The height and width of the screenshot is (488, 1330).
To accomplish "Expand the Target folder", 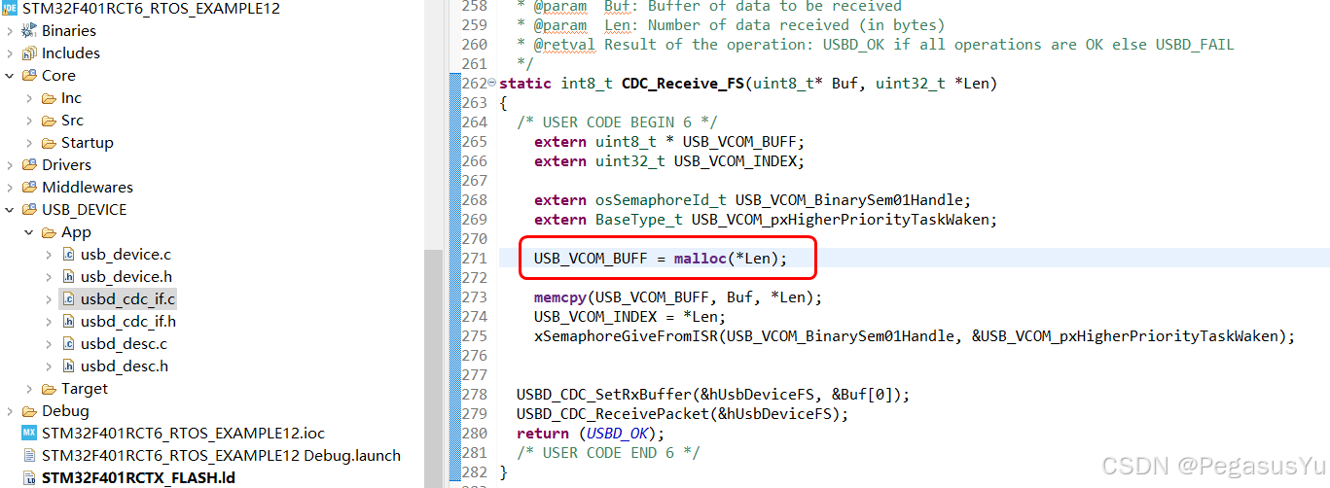I will 29,389.
